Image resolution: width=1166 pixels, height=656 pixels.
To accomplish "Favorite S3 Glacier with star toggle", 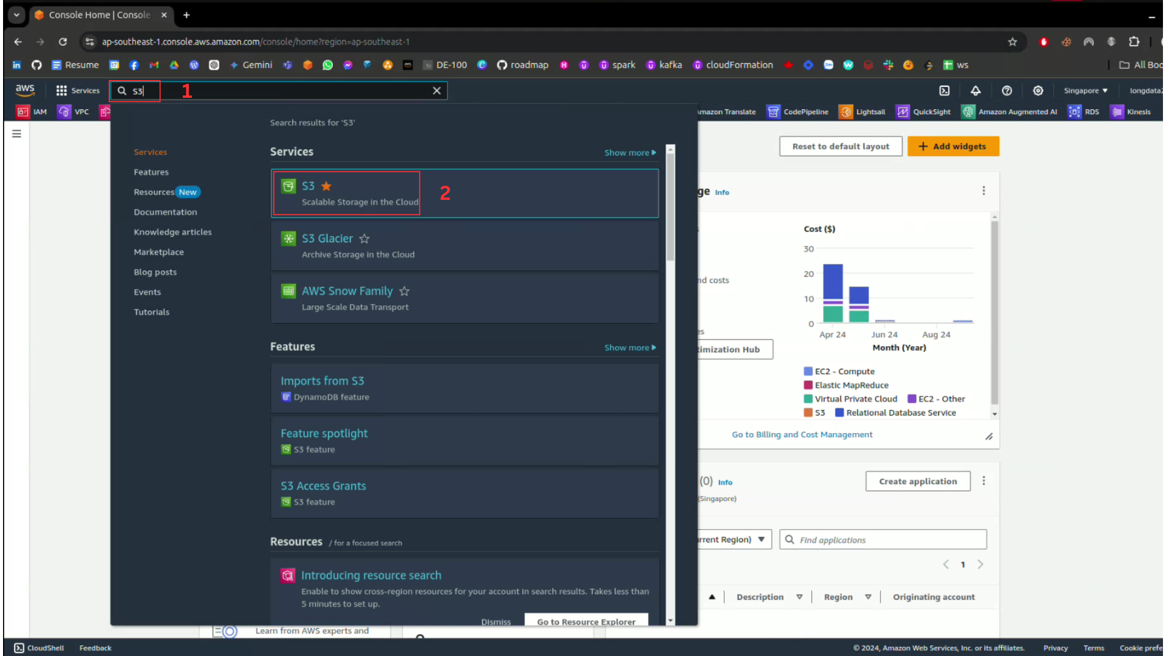I will click(364, 239).
